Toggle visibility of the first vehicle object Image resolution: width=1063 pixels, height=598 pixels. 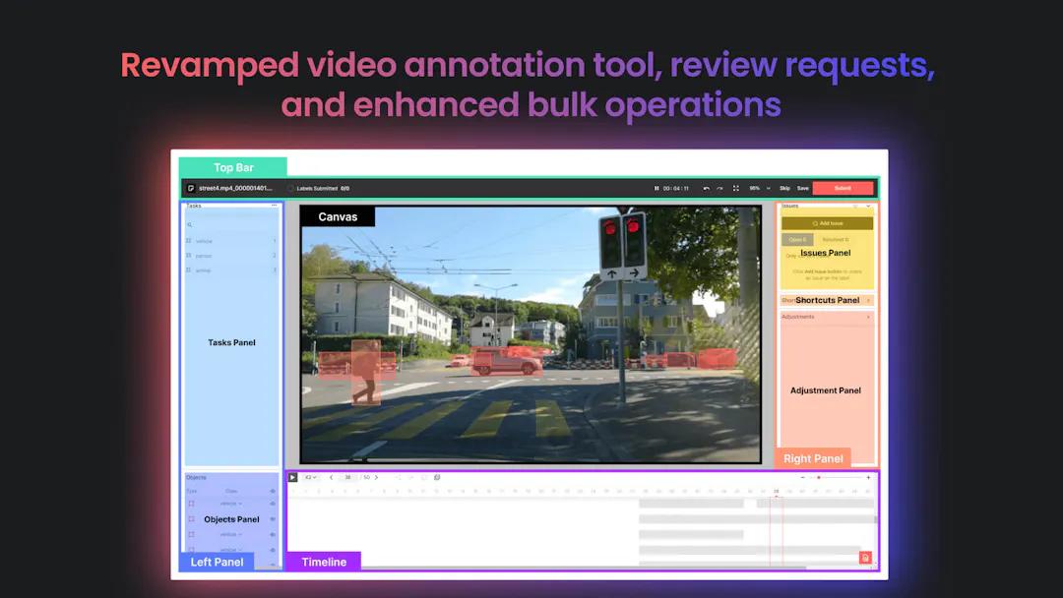[x=272, y=504]
